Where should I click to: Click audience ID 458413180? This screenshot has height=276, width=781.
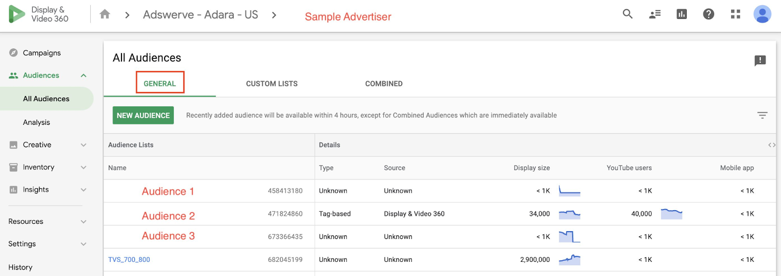285,191
